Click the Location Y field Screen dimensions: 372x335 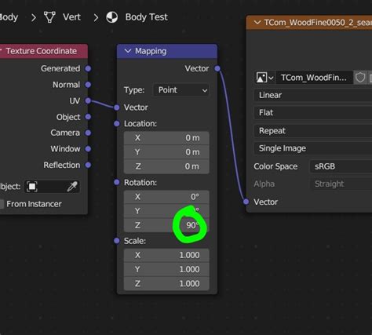click(166, 152)
